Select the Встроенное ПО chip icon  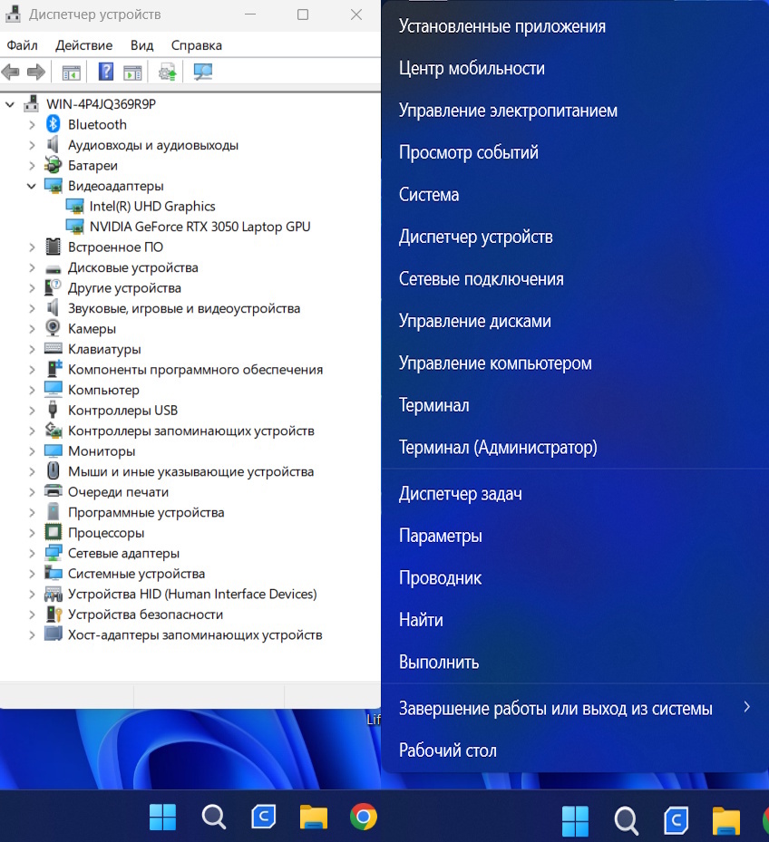(x=53, y=247)
